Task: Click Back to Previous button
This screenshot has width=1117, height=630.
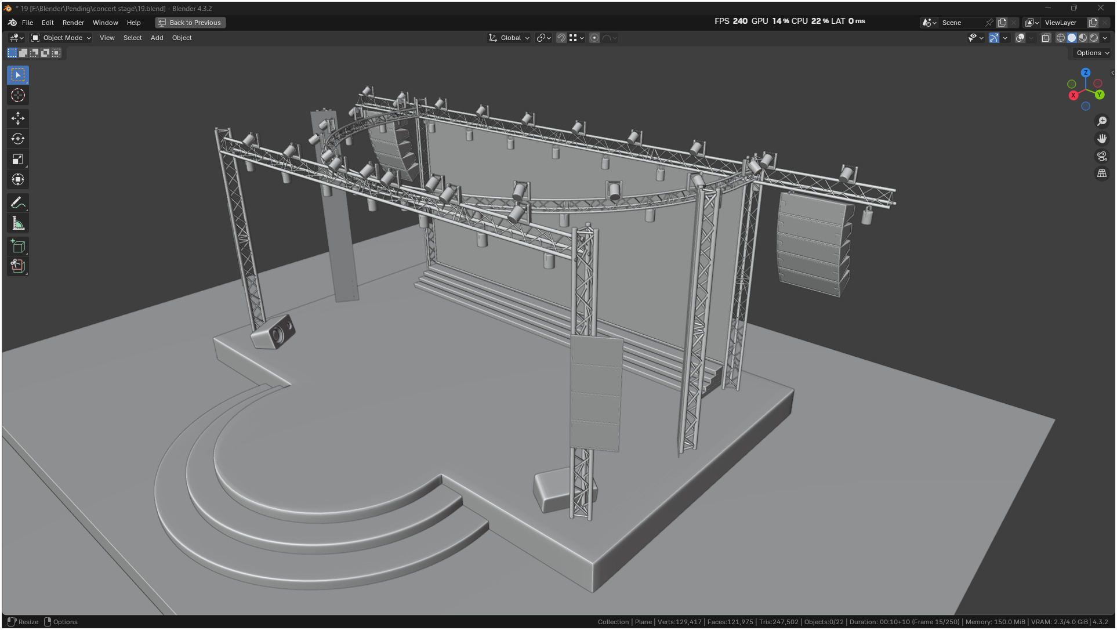Action: tap(190, 23)
